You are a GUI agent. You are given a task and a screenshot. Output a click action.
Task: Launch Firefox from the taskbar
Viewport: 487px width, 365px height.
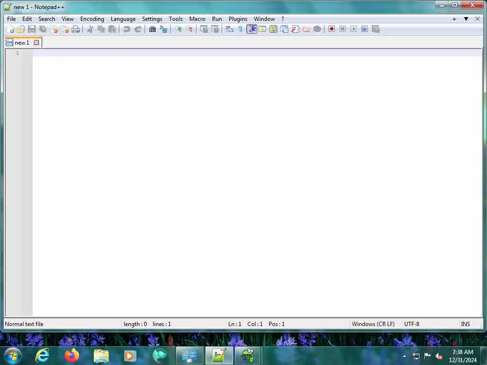pyautogui.click(x=72, y=355)
